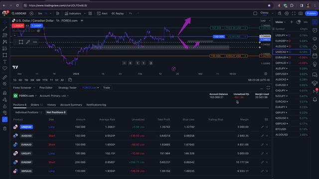Toggle indicator visibility eye on chart legend

[x=38, y=31]
